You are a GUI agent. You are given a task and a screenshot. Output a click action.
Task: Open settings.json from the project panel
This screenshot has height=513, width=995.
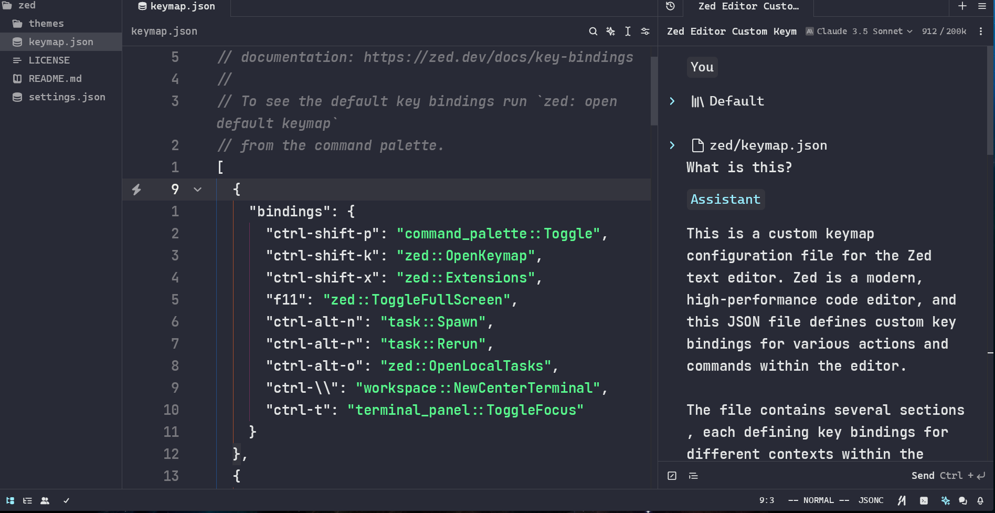pos(67,97)
